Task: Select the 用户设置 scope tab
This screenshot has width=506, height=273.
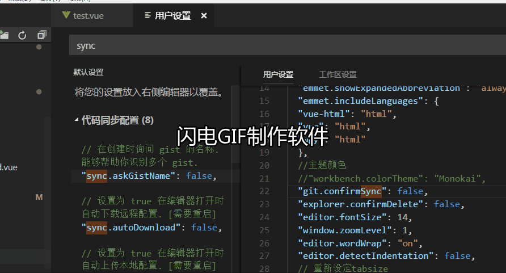Action: [278, 74]
